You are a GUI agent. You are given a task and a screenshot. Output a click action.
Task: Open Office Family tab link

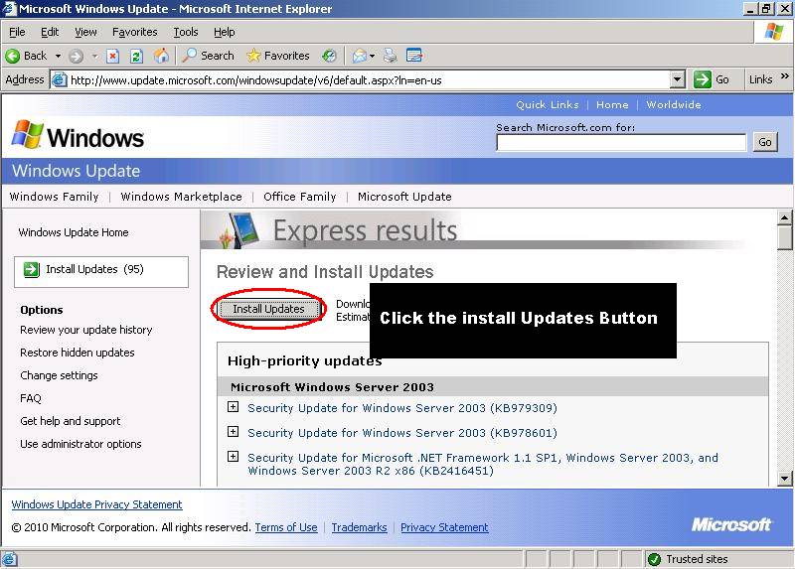[x=300, y=197]
